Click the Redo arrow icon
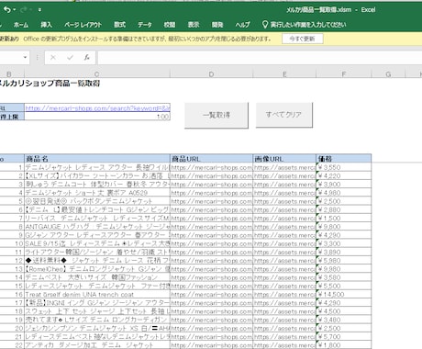 click(24, 10)
